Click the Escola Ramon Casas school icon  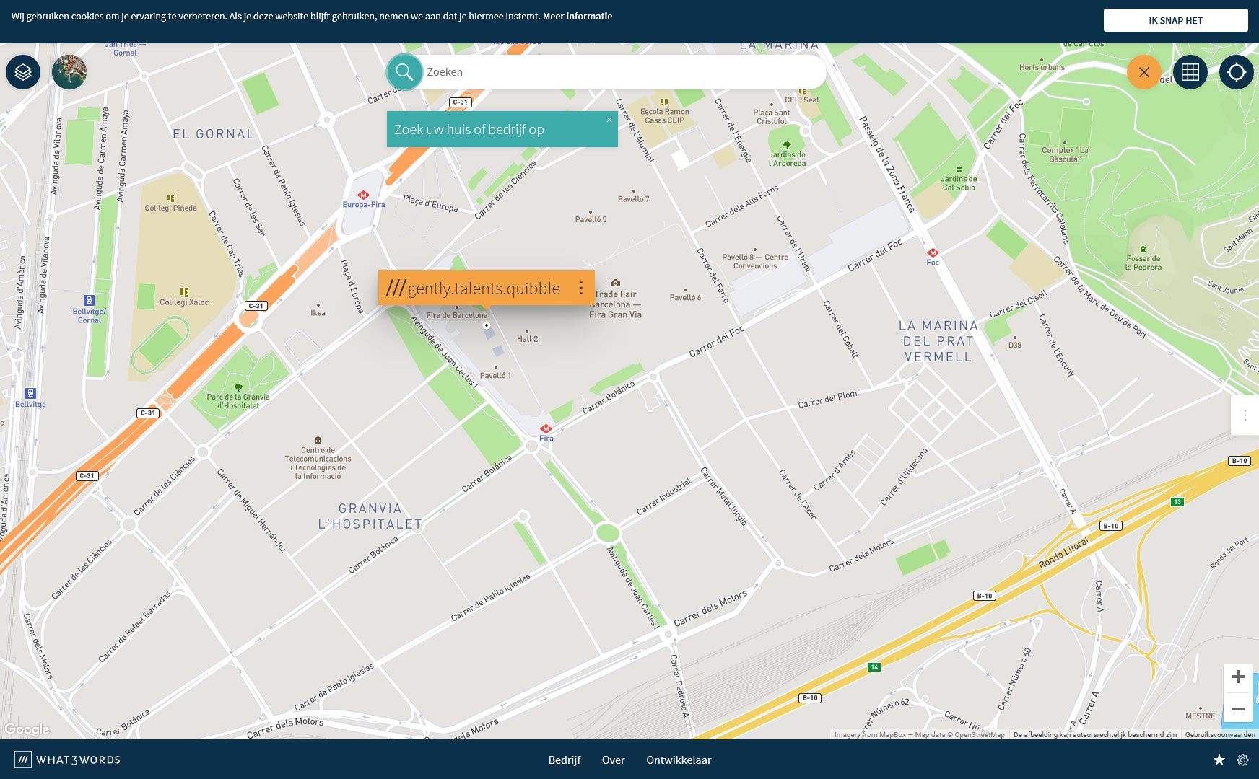pyautogui.click(x=664, y=102)
